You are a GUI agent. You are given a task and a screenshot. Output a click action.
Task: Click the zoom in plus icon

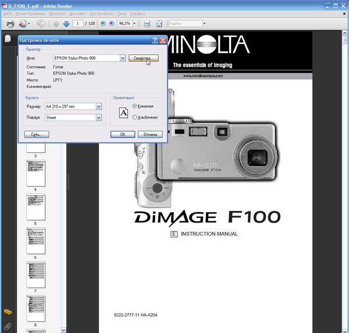[x=112, y=23]
